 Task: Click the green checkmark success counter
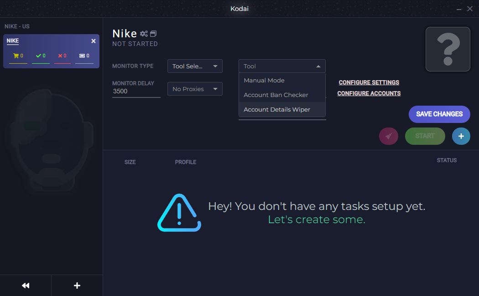click(41, 56)
